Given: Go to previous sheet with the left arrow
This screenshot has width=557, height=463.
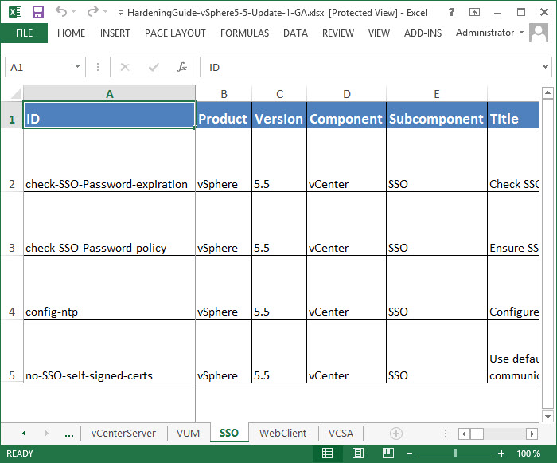Looking at the screenshot, I should pos(24,433).
